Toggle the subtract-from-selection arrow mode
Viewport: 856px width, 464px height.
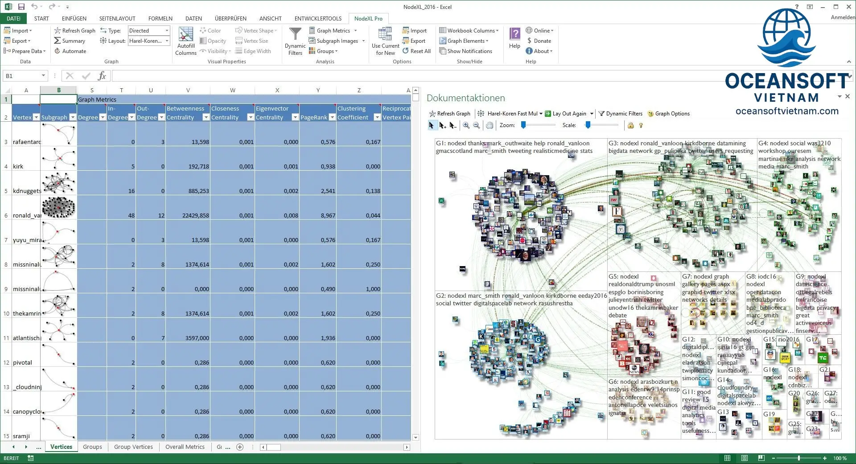point(453,126)
